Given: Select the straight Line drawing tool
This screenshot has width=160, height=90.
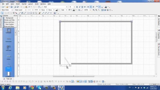Looking at the screenshot, I should [19, 13].
